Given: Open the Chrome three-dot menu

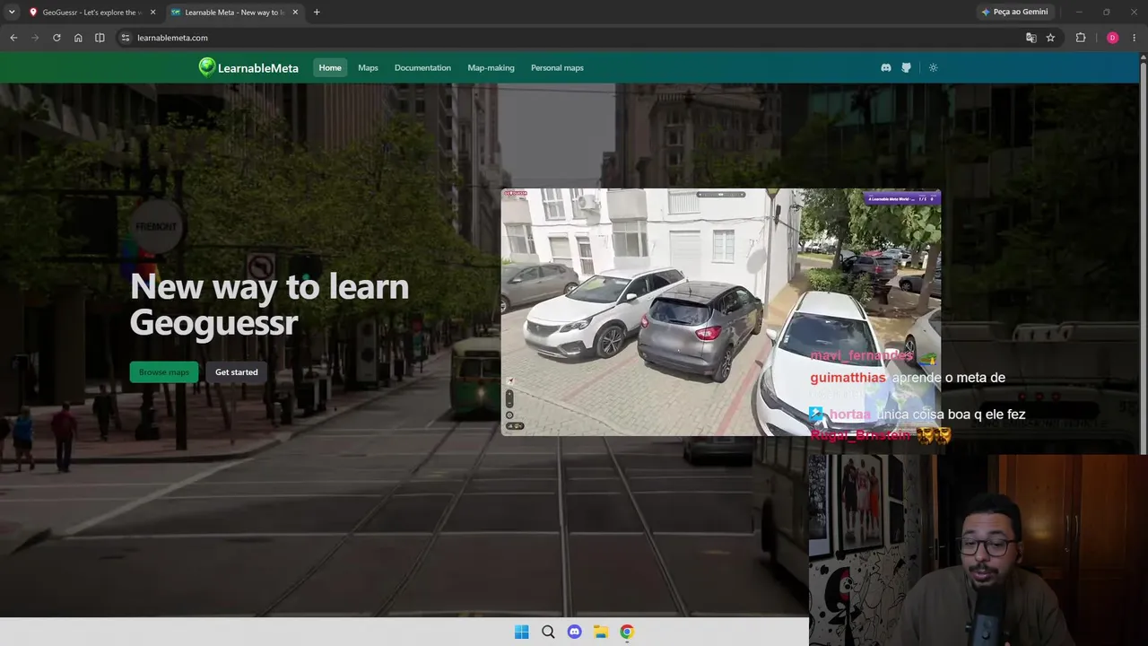Looking at the screenshot, I should (x=1135, y=38).
